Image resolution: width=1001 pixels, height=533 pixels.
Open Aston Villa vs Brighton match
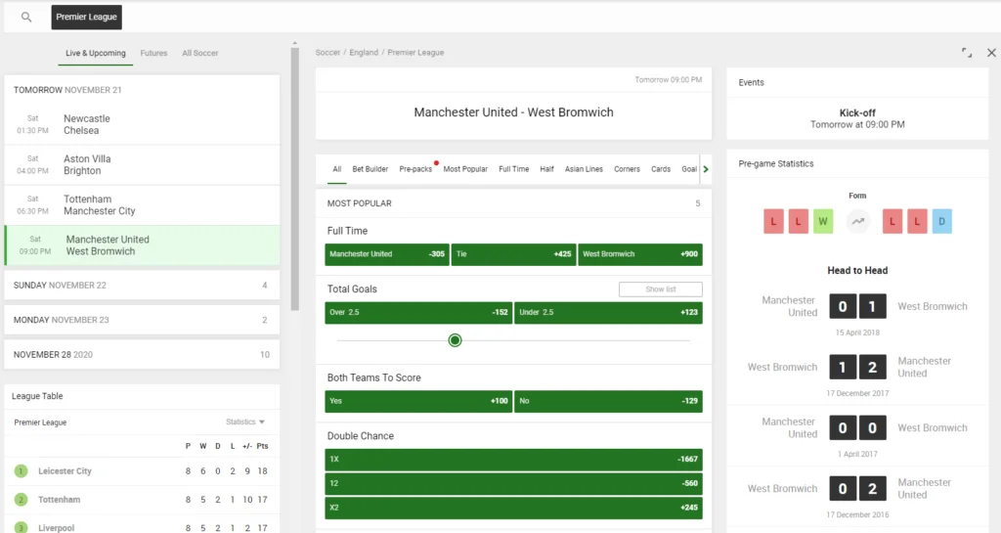click(142, 164)
